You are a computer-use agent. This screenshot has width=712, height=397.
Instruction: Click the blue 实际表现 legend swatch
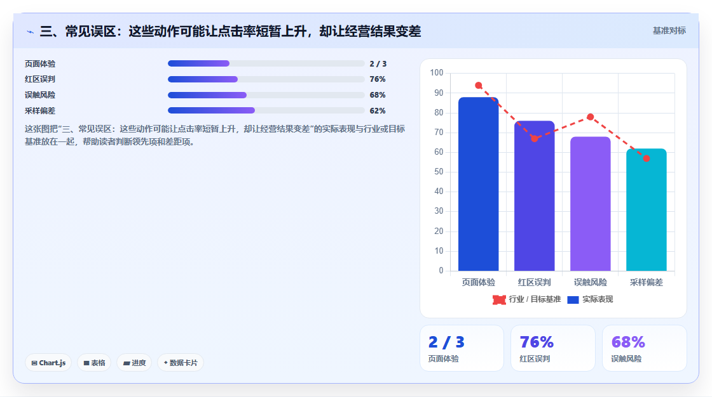[573, 299]
